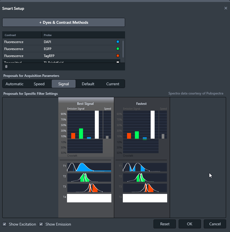
Task: Toggle the Show Emission checkbox
Action: (41, 224)
